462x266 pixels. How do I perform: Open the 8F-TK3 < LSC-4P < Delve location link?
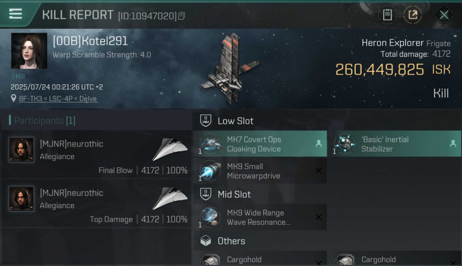point(58,99)
